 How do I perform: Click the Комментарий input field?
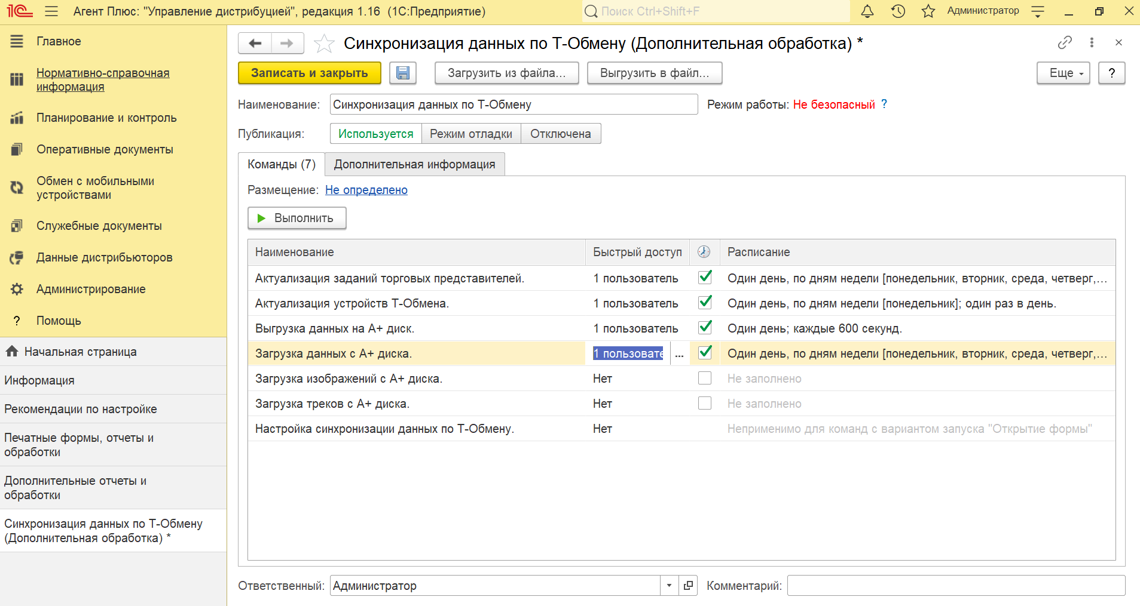coord(956,586)
